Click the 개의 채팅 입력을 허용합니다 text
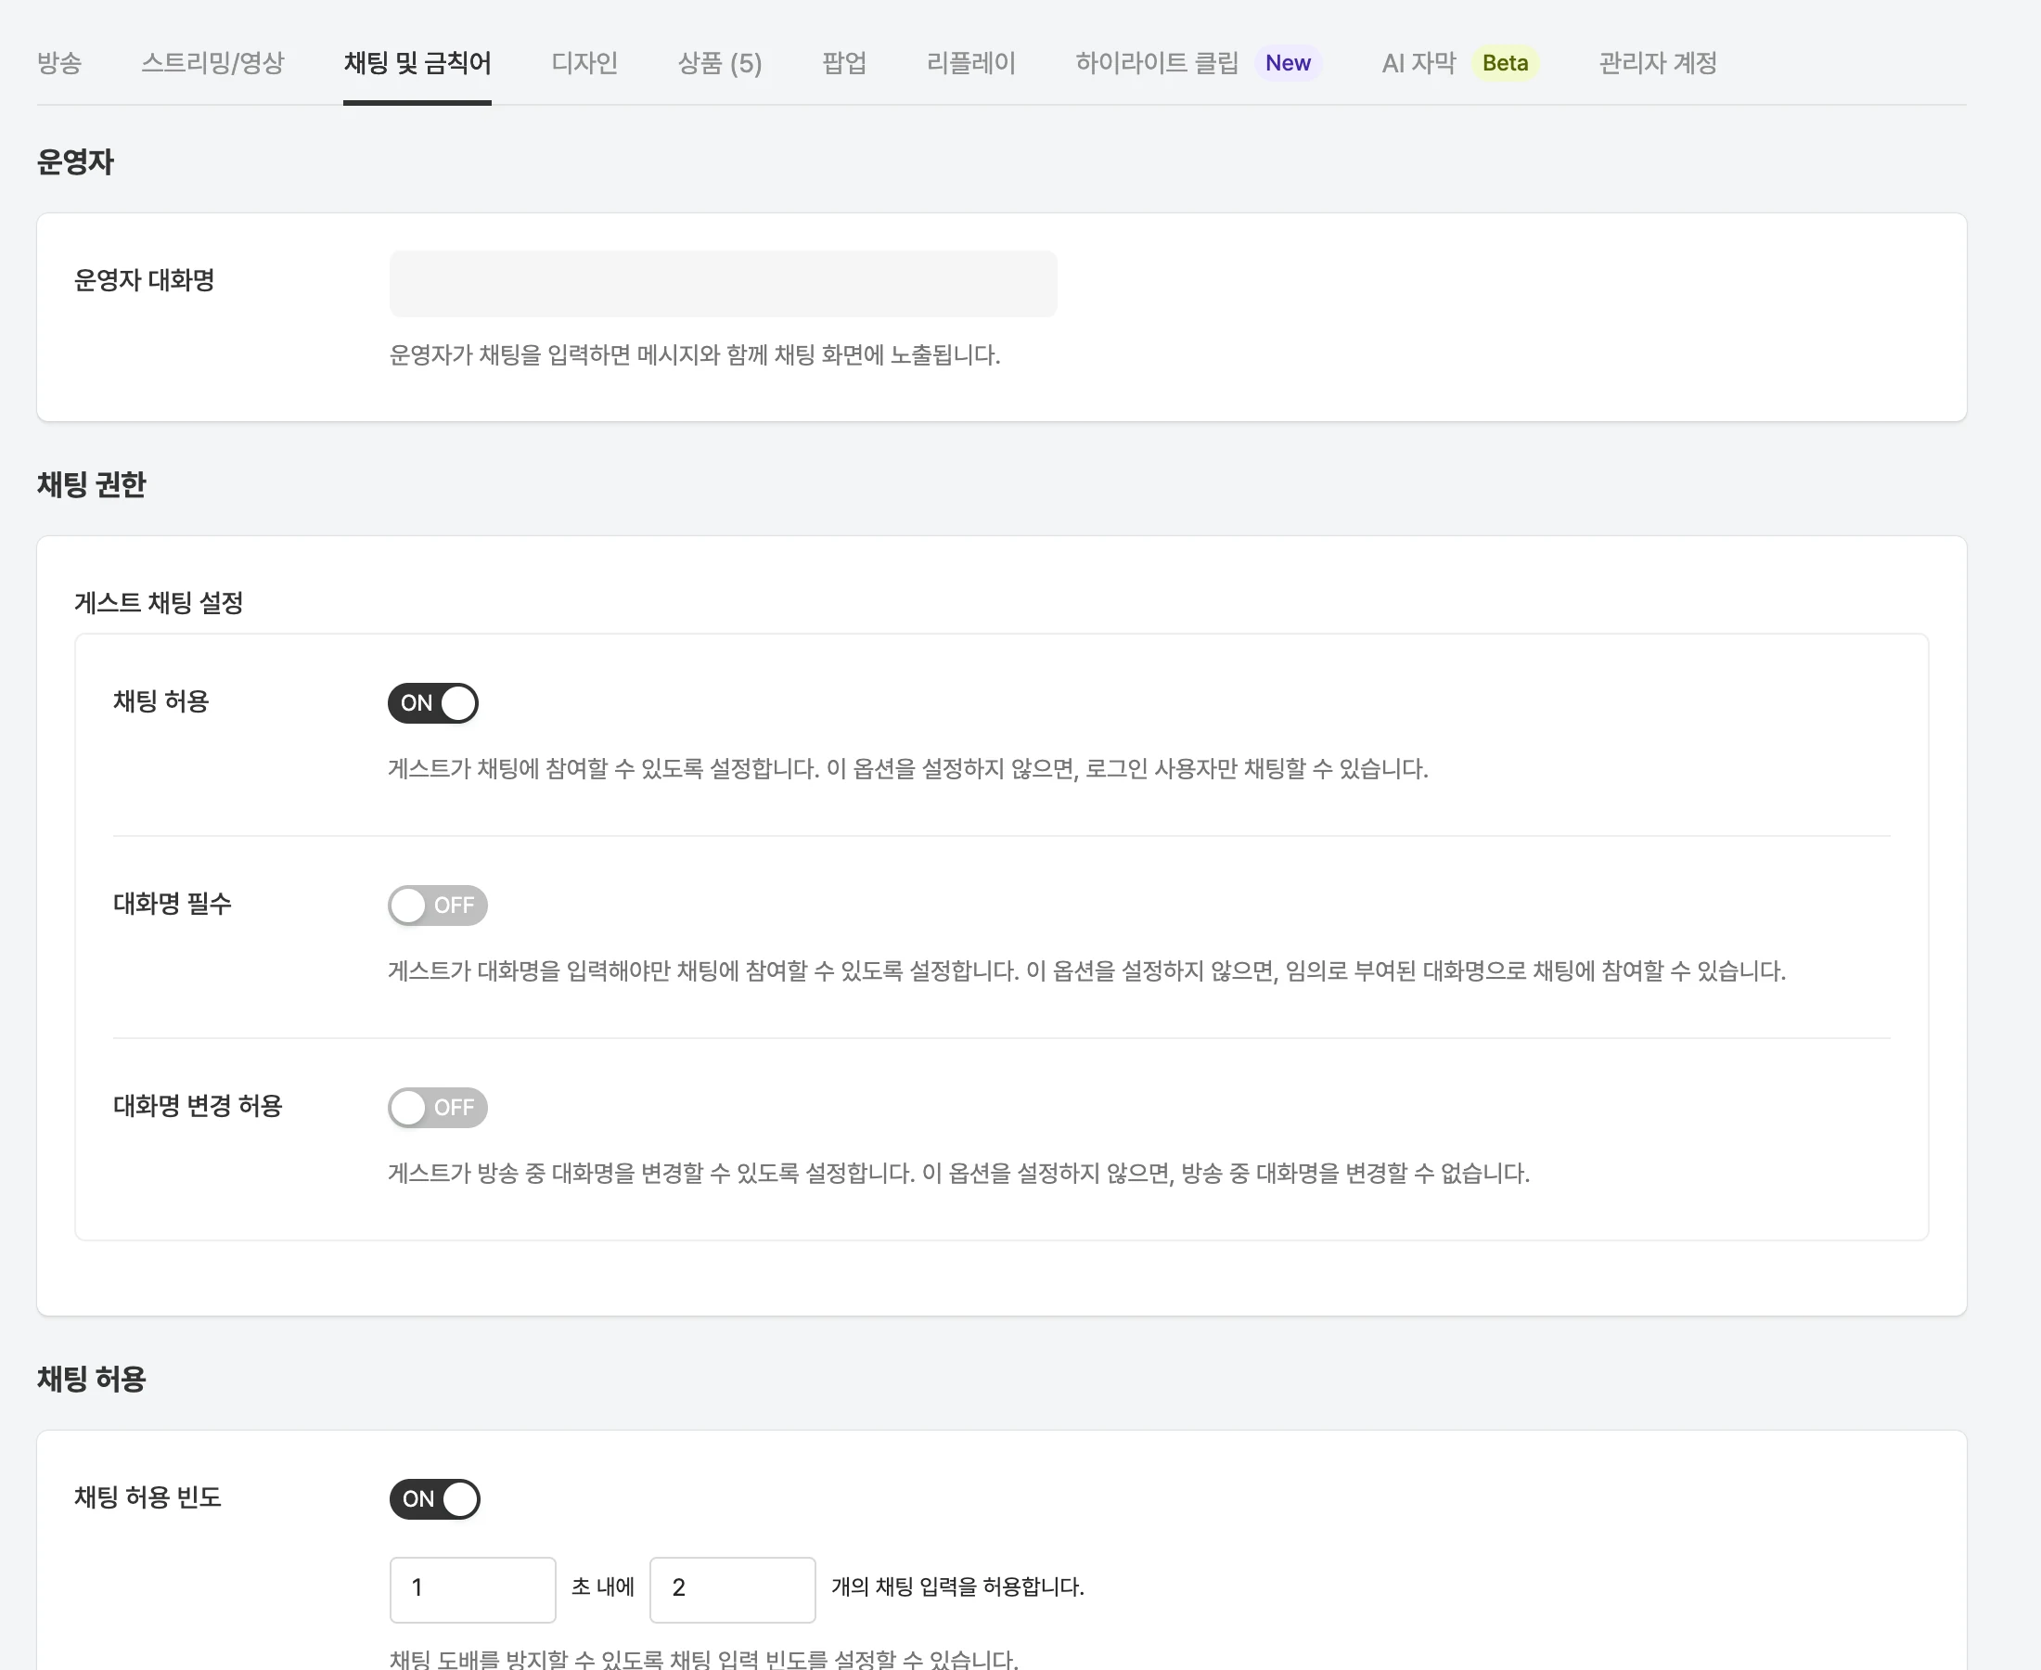Viewport: 2041px width, 1670px height. (x=957, y=1586)
